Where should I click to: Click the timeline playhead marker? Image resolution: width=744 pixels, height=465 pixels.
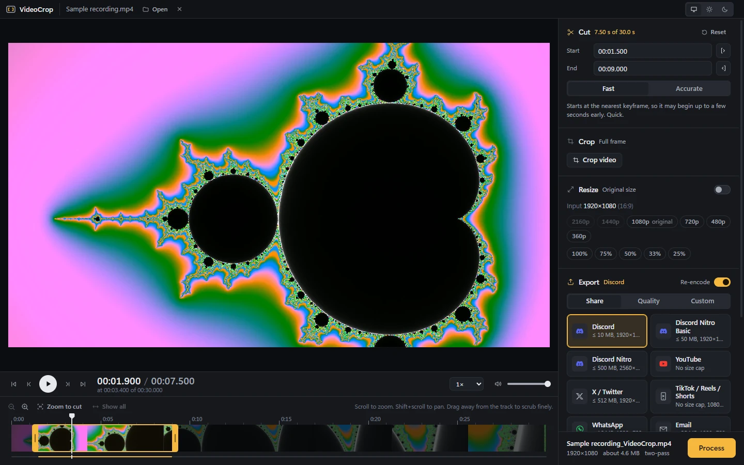[72, 416]
